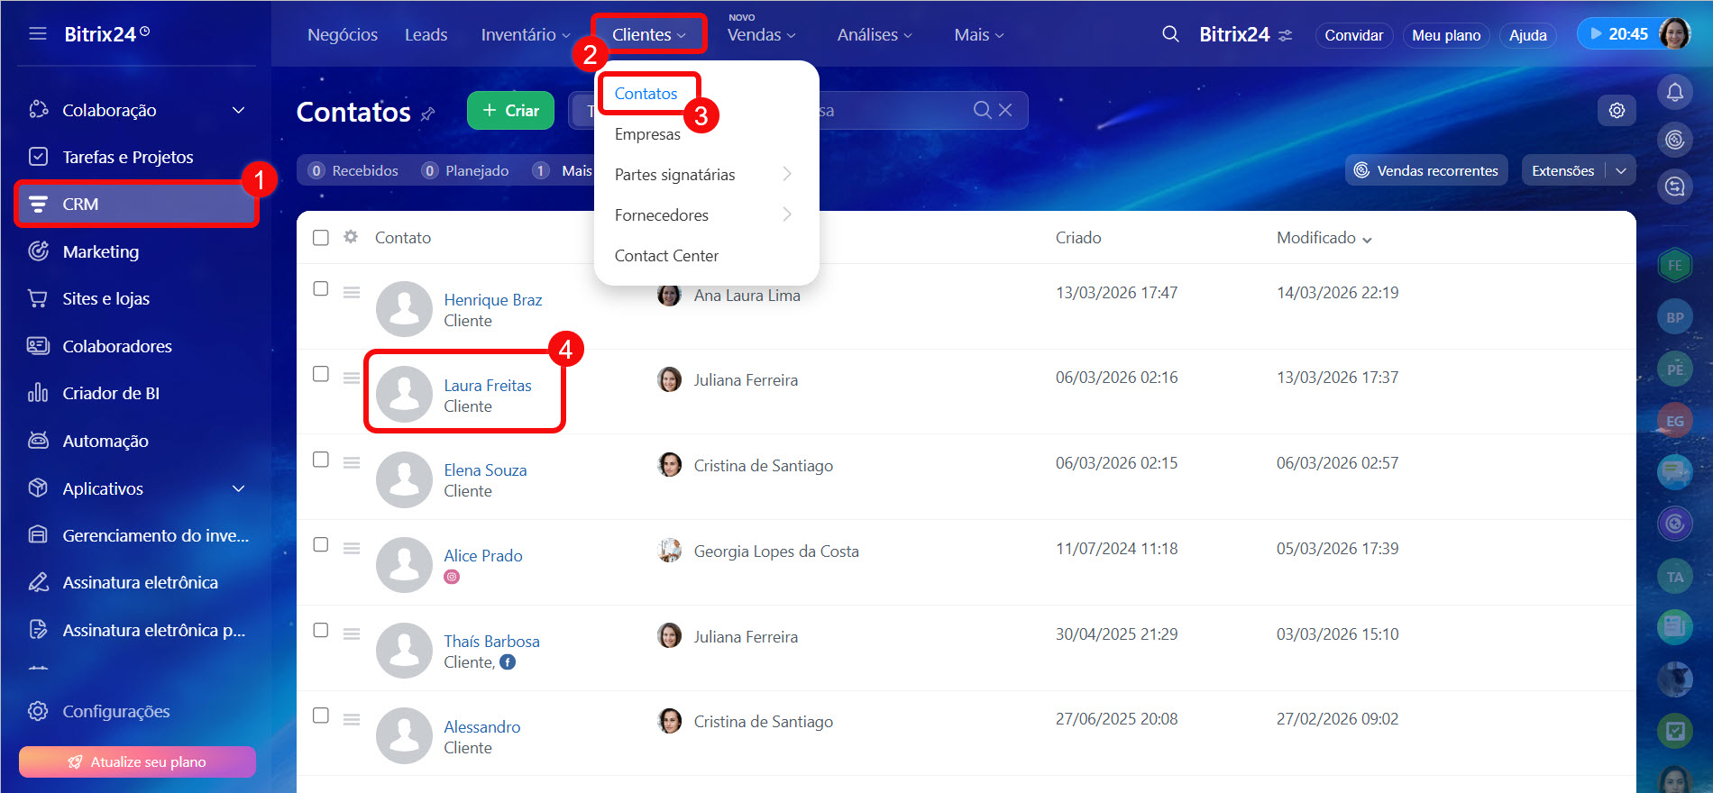Screen dimensions: 1713x793
Task: Select the Laura Freitas row checkbox
Action: pos(321,374)
